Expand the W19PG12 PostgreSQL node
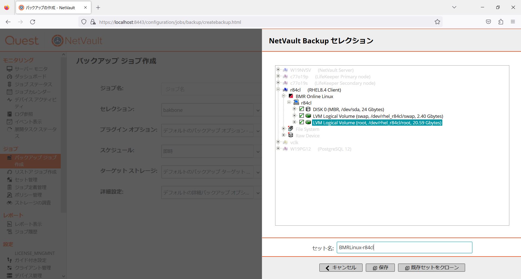Image resolution: width=521 pixels, height=279 pixels. [278, 148]
